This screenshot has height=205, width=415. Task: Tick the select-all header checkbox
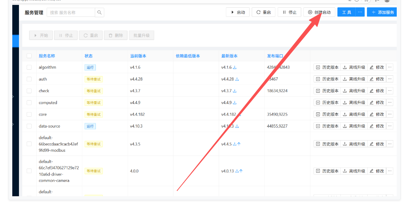pos(29,56)
